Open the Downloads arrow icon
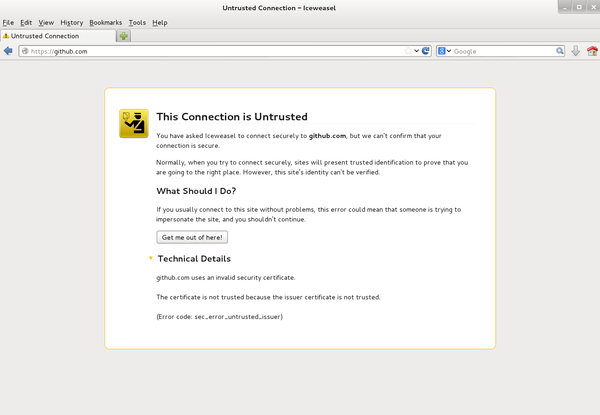 [x=576, y=51]
